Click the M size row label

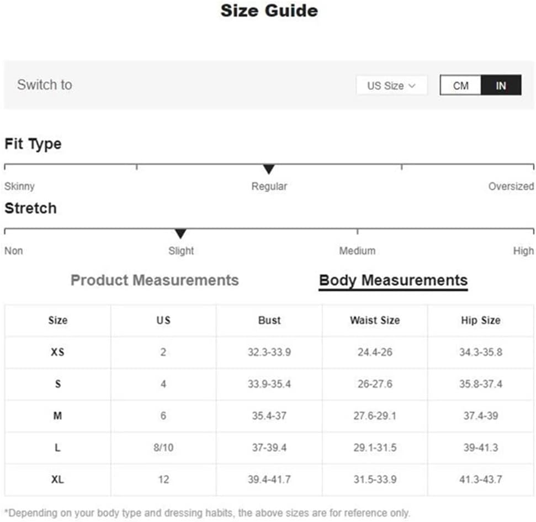point(57,416)
